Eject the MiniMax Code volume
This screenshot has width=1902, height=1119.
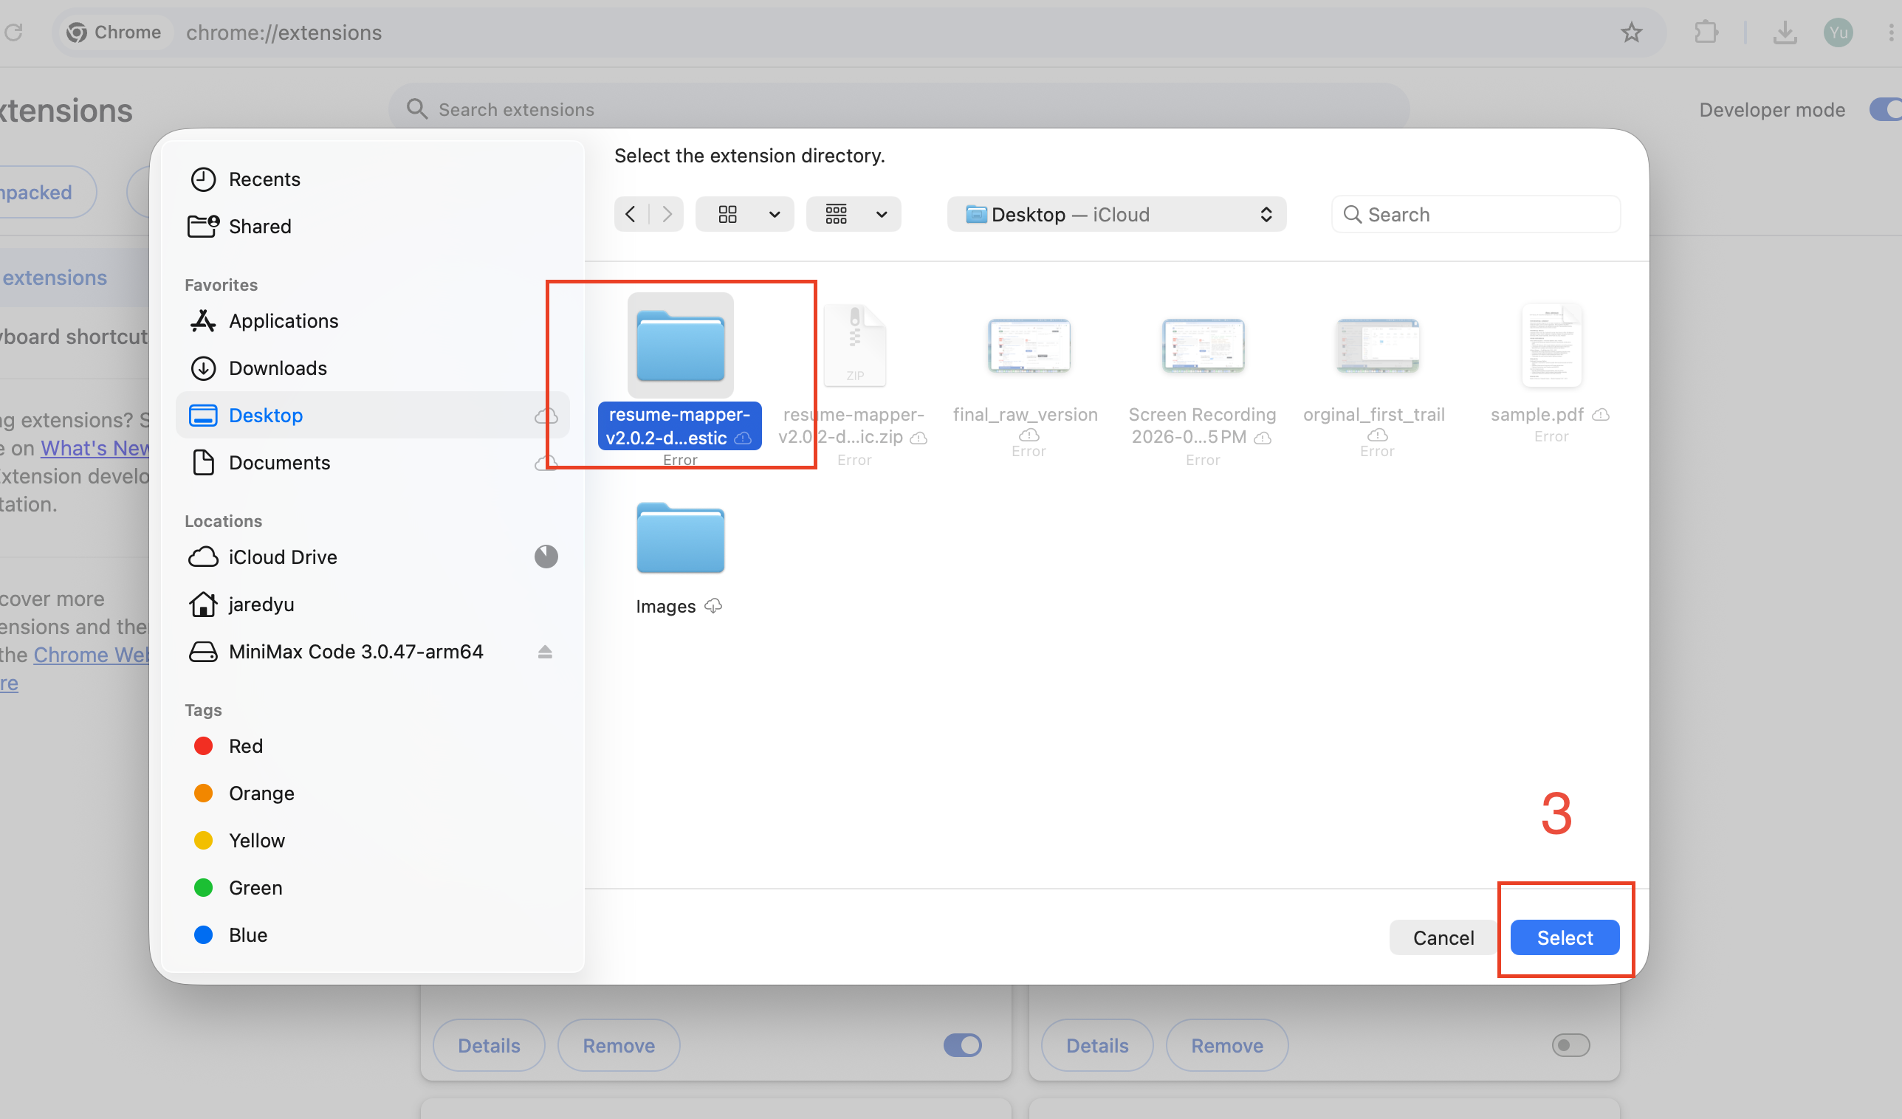point(545,652)
